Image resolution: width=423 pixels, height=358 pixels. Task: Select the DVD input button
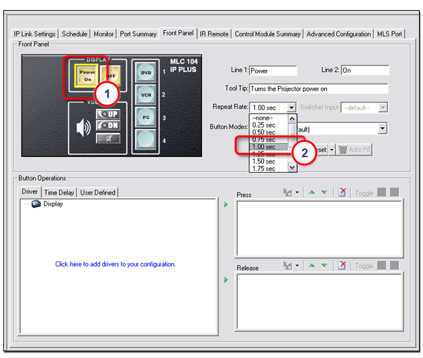(146, 73)
